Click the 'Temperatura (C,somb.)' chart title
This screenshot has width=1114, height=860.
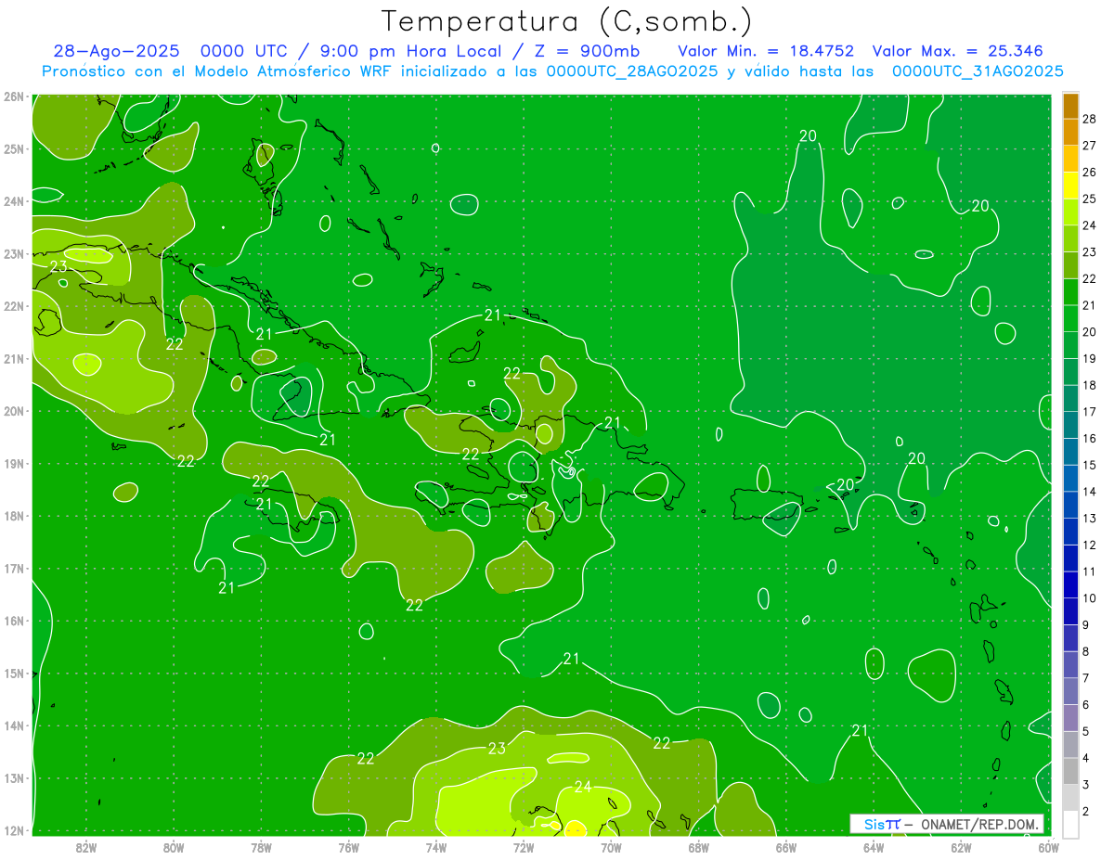tap(566, 21)
